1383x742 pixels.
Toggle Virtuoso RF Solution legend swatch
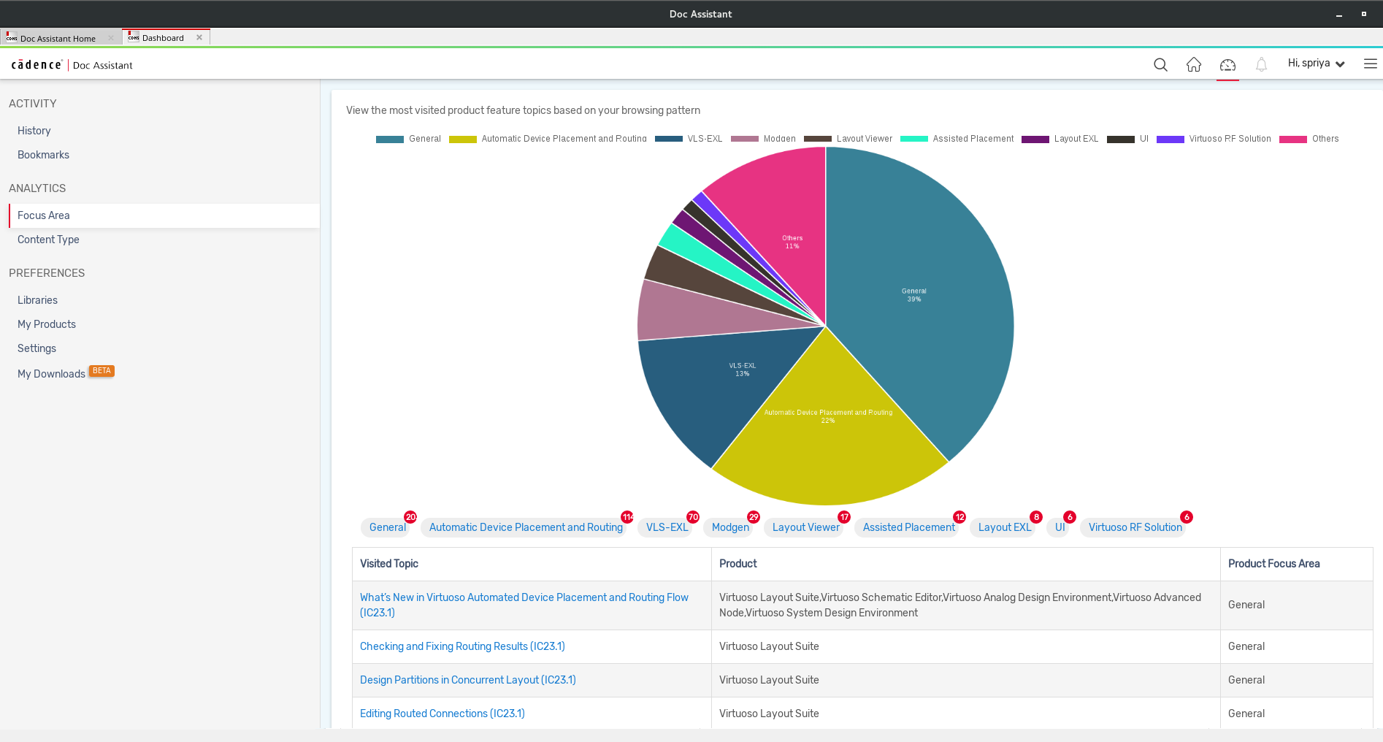[x=1171, y=139]
